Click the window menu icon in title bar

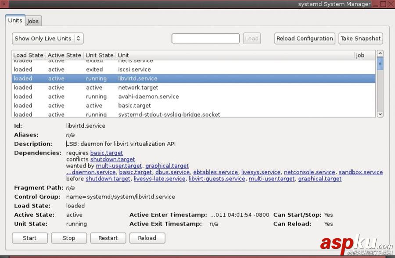[x=4, y=4]
